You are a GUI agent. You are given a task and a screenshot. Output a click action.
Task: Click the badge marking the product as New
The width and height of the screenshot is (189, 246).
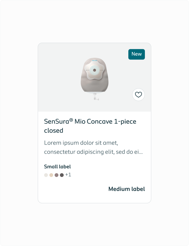click(x=136, y=54)
